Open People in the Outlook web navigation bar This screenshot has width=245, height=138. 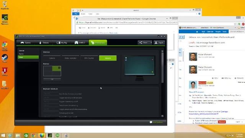[218, 31]
